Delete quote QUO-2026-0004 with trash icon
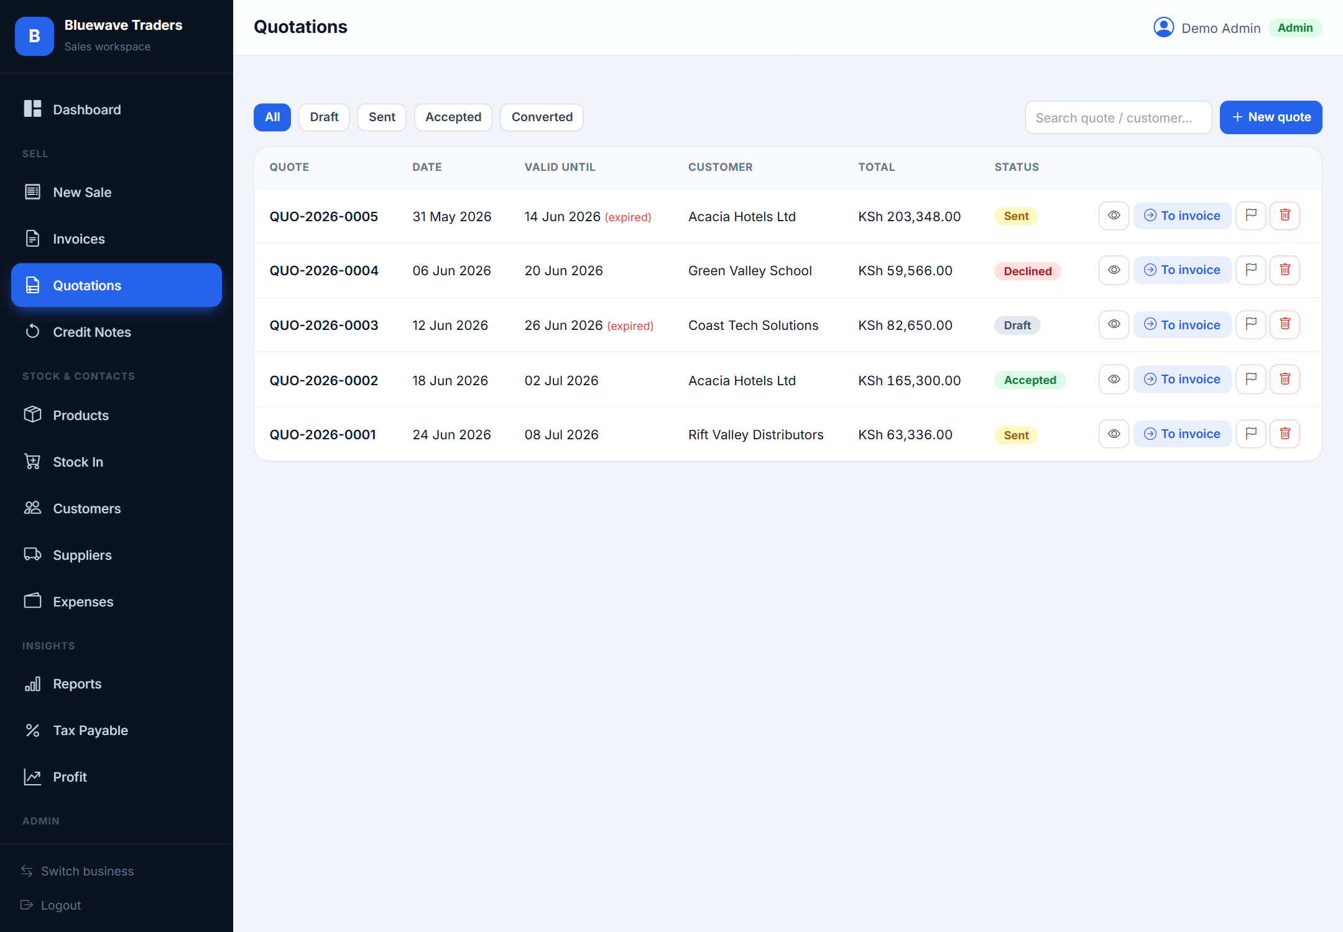 coord(1285,270)
